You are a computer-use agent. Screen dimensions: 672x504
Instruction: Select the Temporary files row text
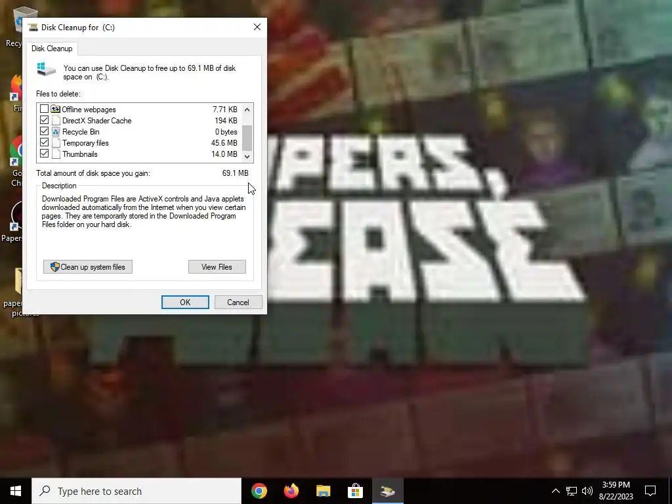pyautogui.click(x=85, y=142)
